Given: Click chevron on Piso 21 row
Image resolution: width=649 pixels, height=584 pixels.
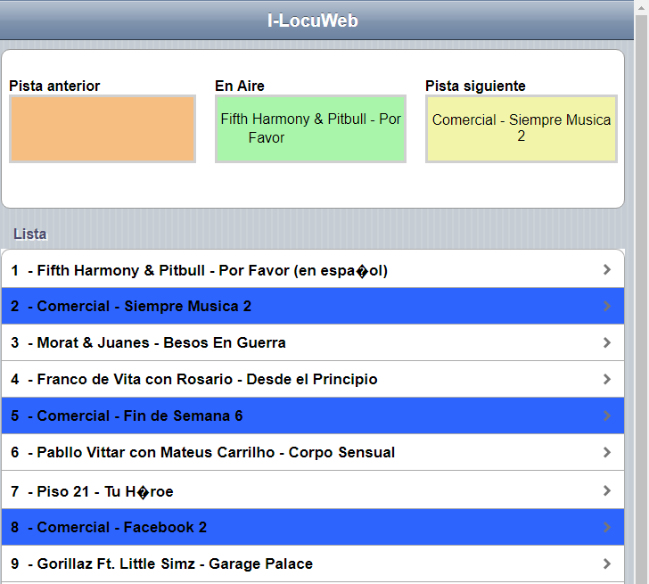Looking at the screenshot, I should pos(607,491).
